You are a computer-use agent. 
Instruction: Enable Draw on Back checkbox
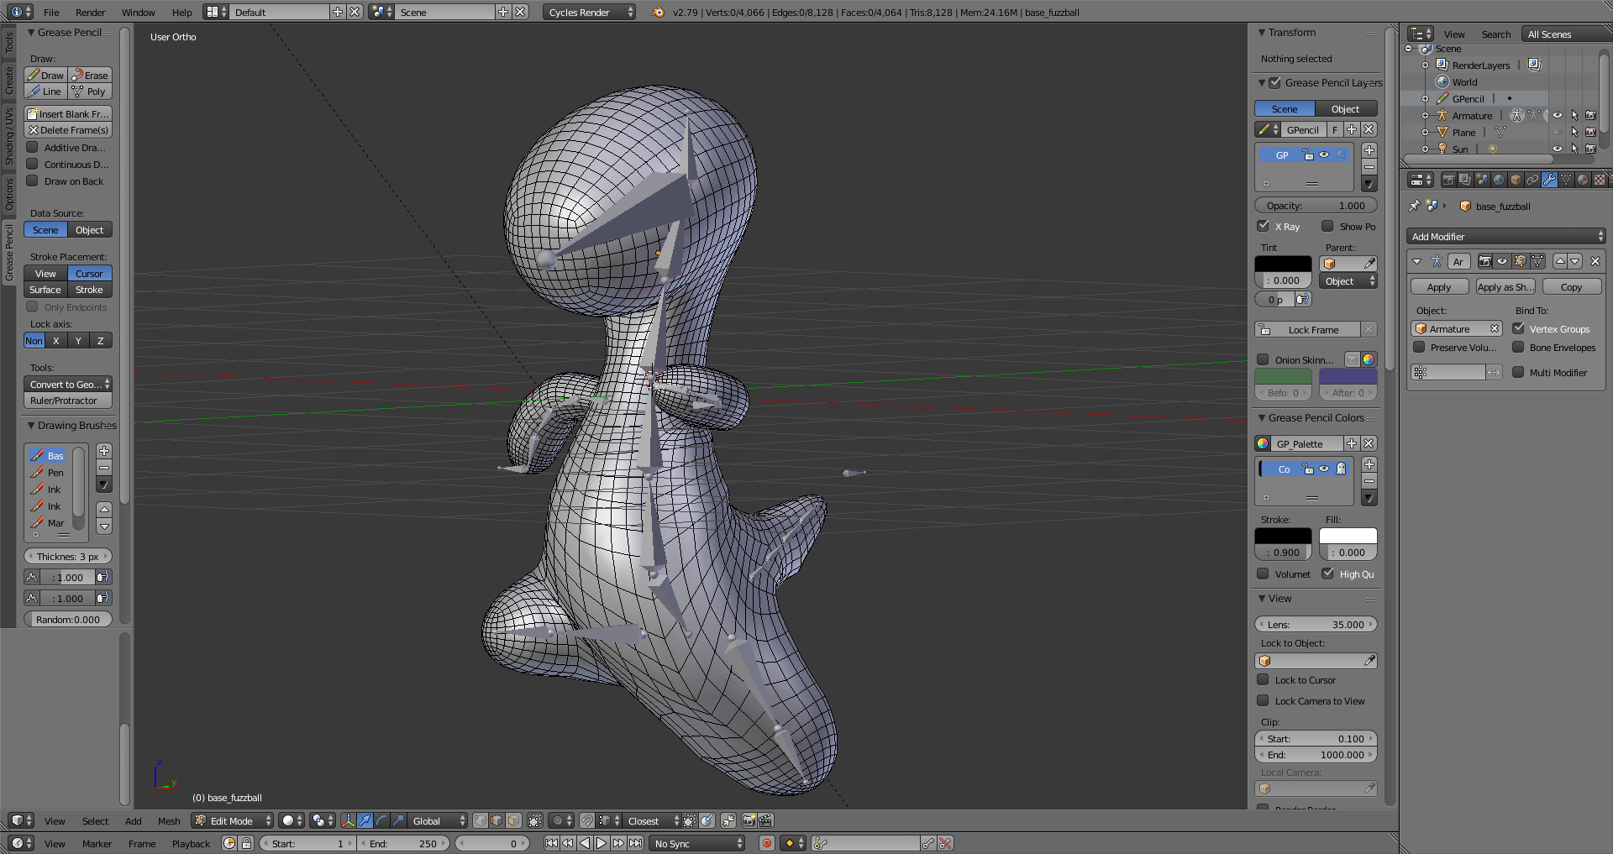[x=32, y=181]
